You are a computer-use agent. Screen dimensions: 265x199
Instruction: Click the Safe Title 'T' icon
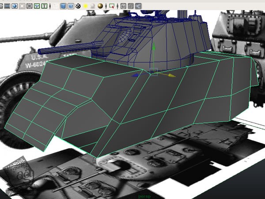[x=45, y=6]
